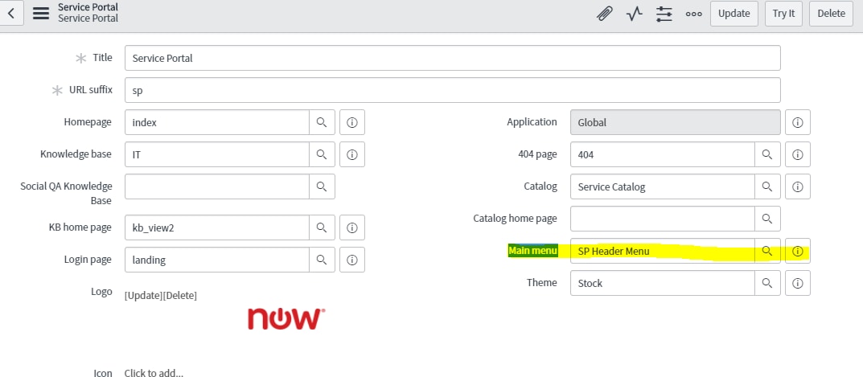
Task: Open more options three-dot icon
Action: tap(693, 14)
